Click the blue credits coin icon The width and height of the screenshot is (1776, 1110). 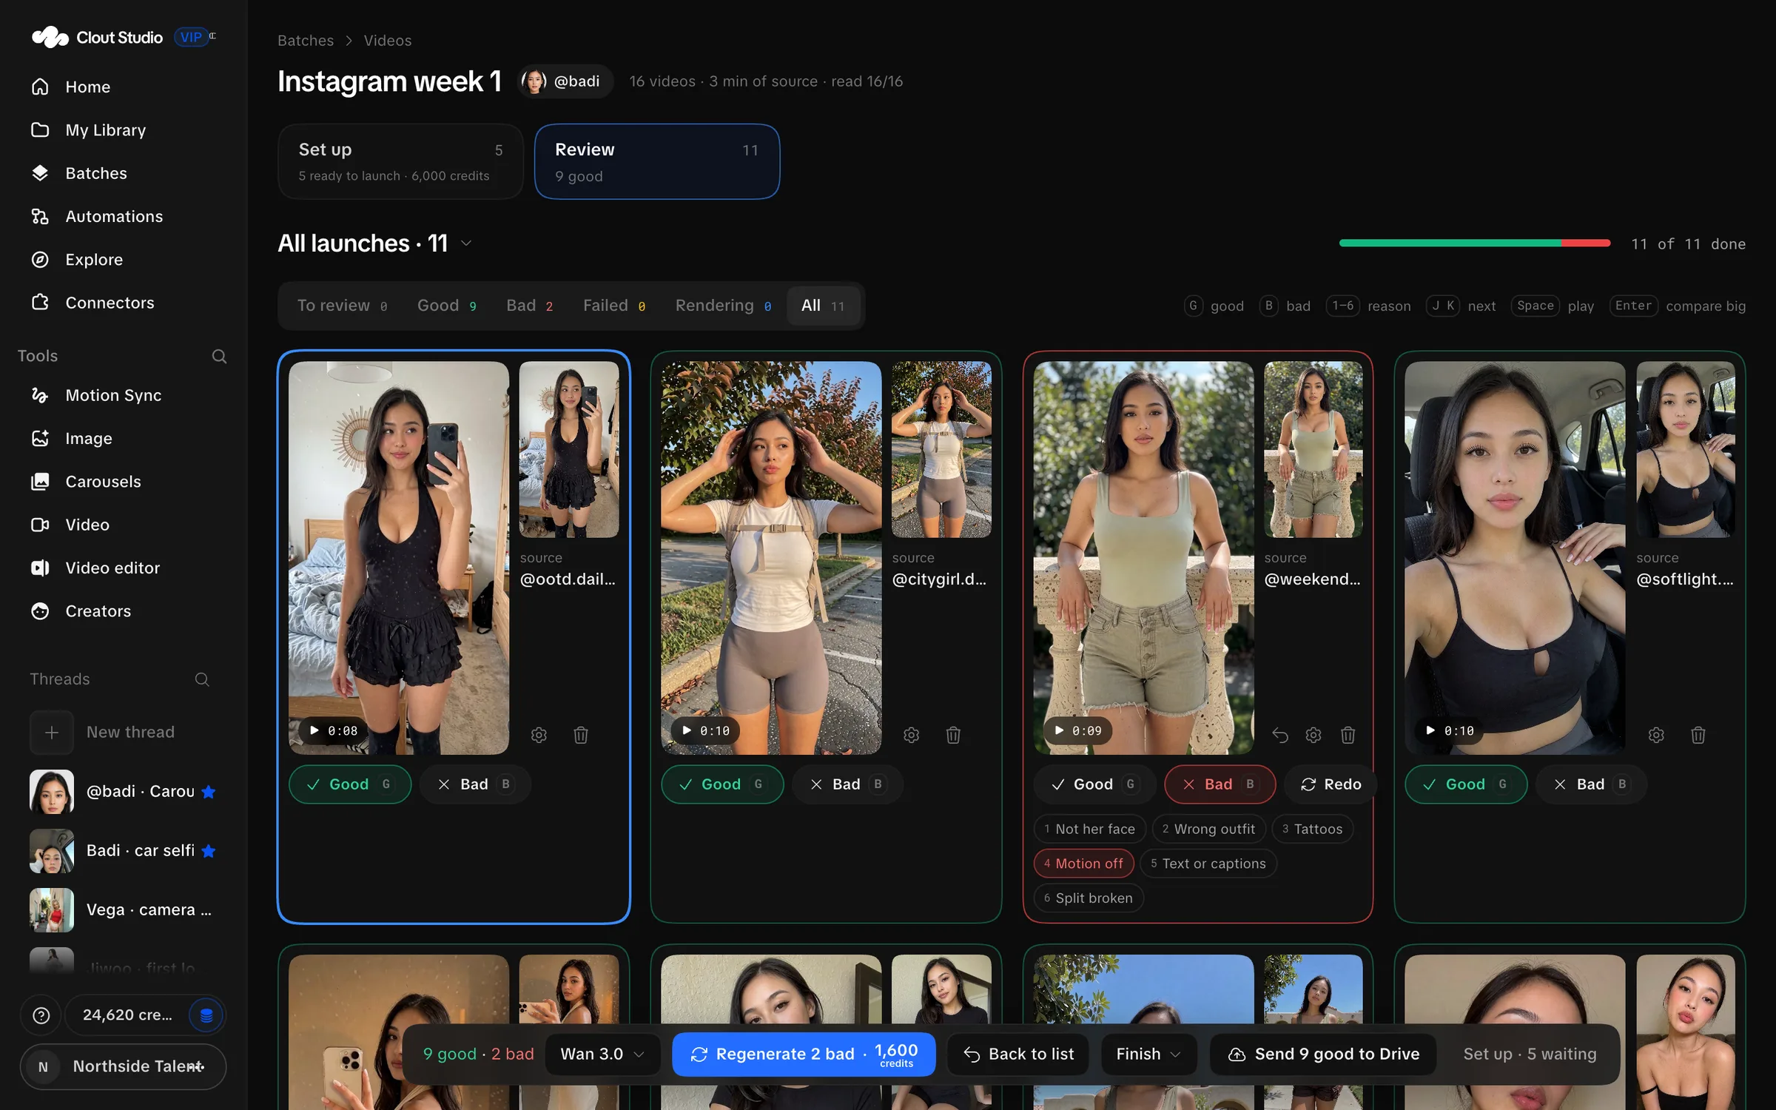pos(206,1015)
